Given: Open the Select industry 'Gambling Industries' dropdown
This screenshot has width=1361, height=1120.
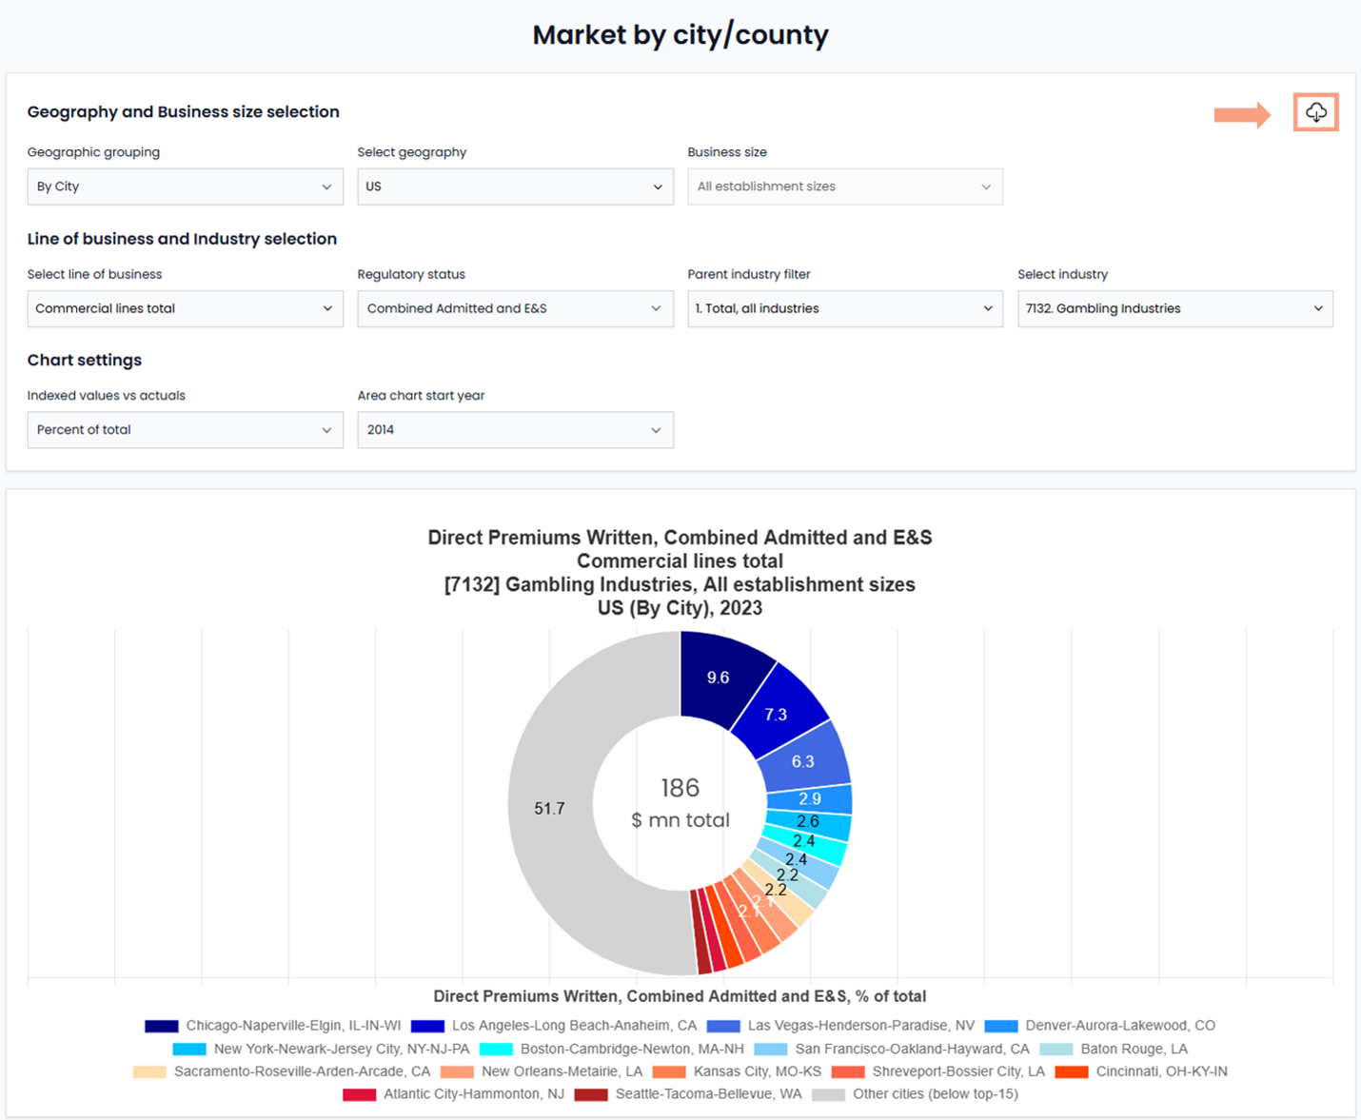Looking at the screenshot, I should coord(1175,308).
